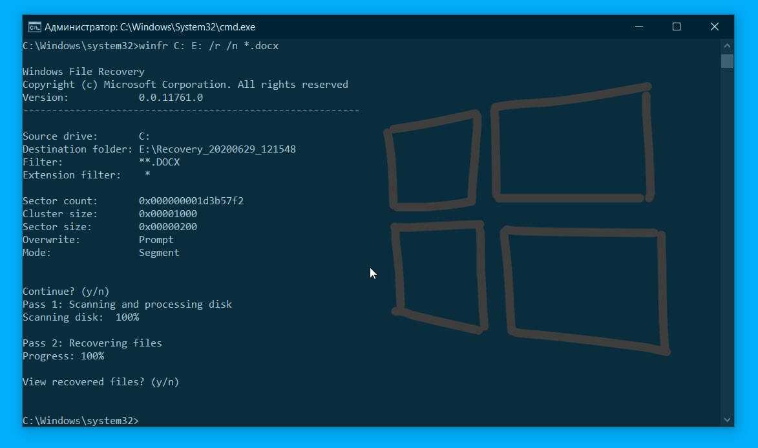Image resolution: width=758 pixels, height=448 pixels.
Task: Click the 'Progress: 100%' line
Action: pos(63,356)
